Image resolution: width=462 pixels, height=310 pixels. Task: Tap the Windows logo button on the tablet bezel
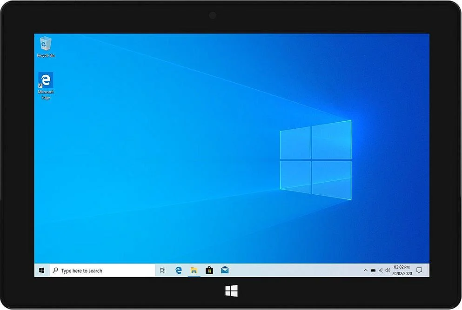[x=231, y=291]
